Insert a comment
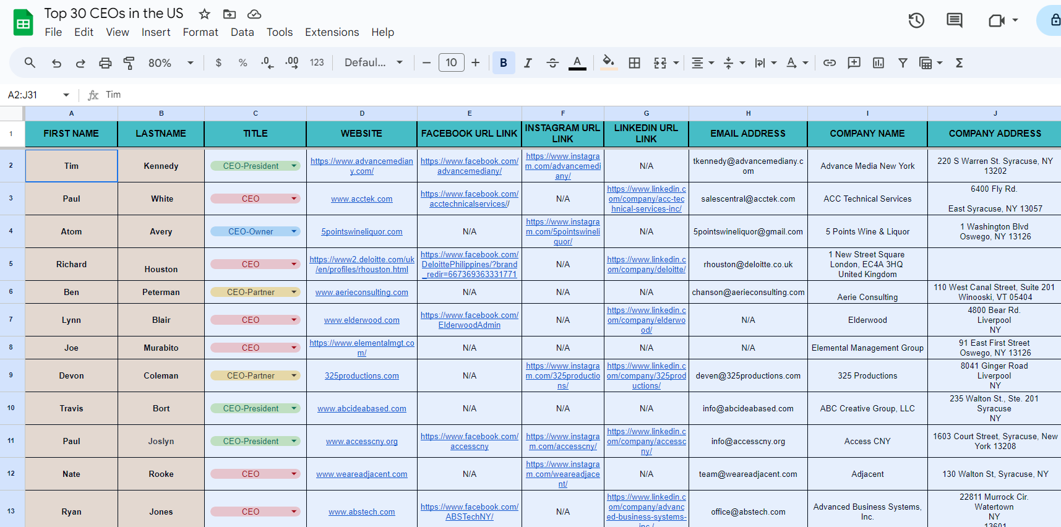This screenshot has width=1061, height=527. coord(854,62)
